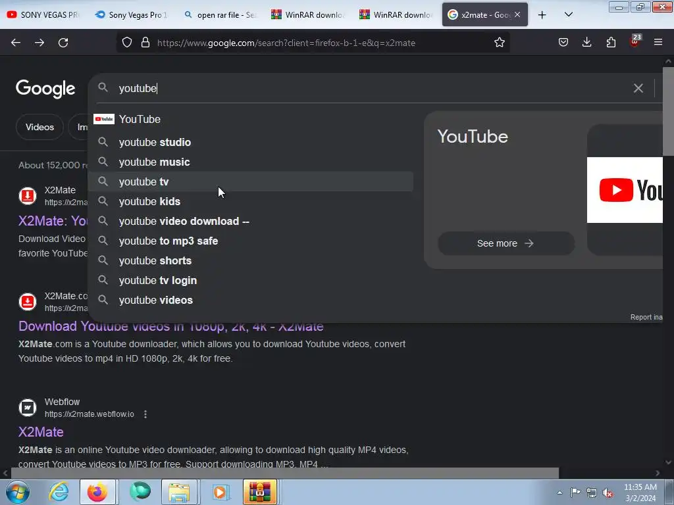
Task: View site security lock info
Action: pyautogui.click(x=145, y=43)
